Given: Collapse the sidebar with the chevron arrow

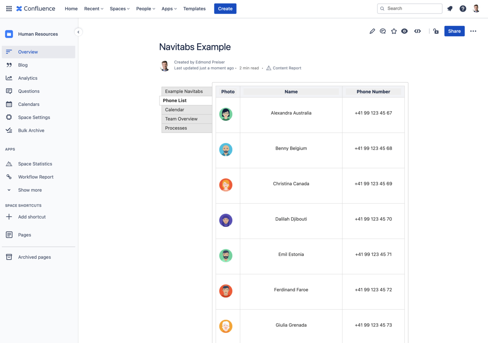Looking at the screenshot, I should pos(78,32).
